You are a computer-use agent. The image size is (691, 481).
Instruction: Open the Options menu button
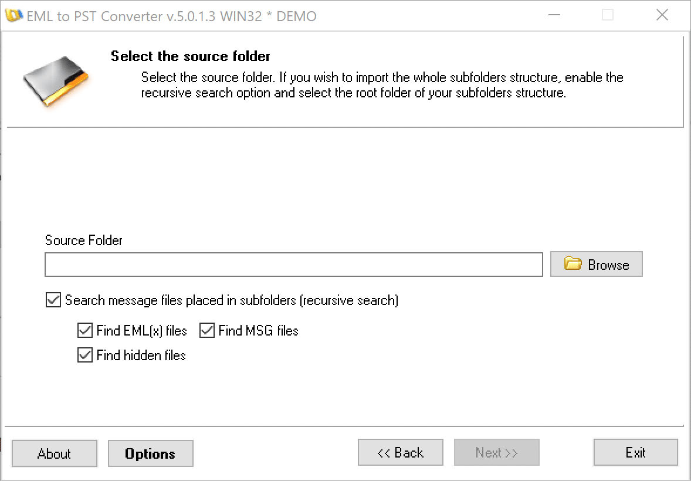tap(150, 453)
